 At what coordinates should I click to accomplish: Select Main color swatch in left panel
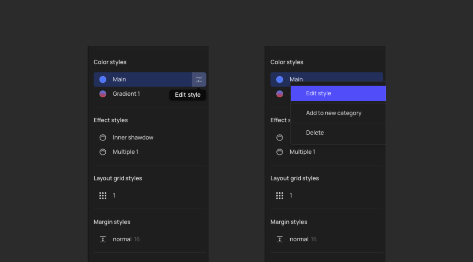pyautogui.click(x=103, y=79)
